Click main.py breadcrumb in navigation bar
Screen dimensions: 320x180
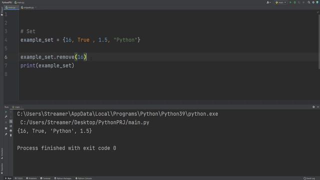click(19, 2)
